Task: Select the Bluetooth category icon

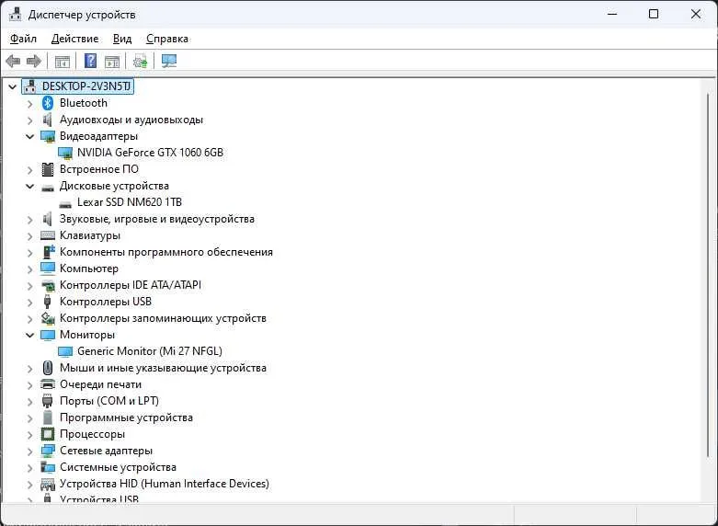Action: pos(48,103)
